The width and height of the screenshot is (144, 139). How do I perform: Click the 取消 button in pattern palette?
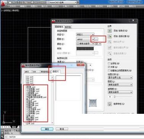click(x=62, y=129)
